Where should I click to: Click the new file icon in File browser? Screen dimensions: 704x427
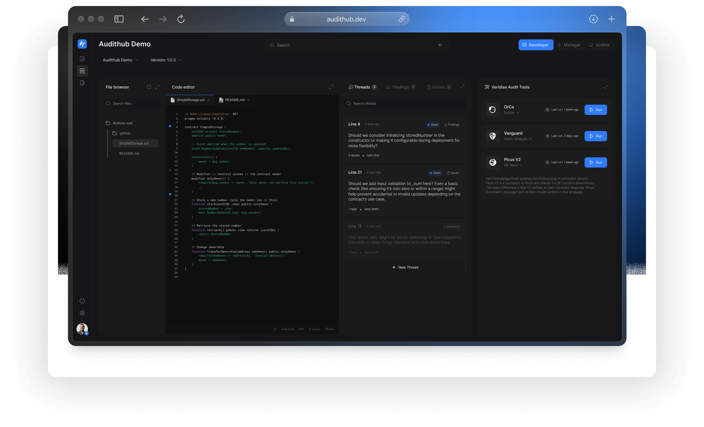(149, 87)
